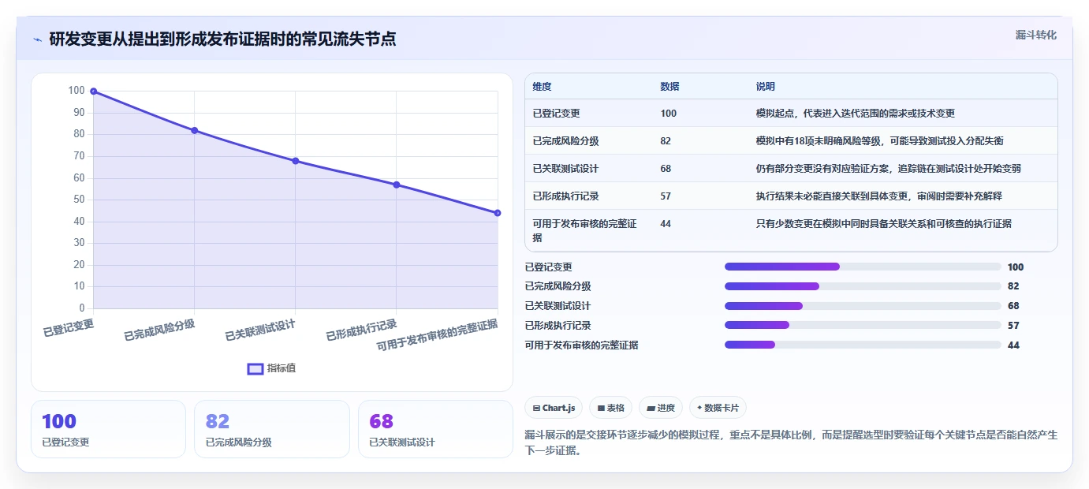Screen dimensions: 1089x489
Task: Click x-axis label 已形成执行记录
Action: click(x=361, y=330)
